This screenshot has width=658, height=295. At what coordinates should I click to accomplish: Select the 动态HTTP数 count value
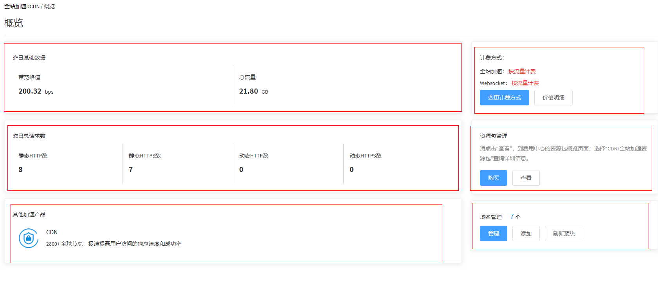pyautogui.click(x=241, y=170)
